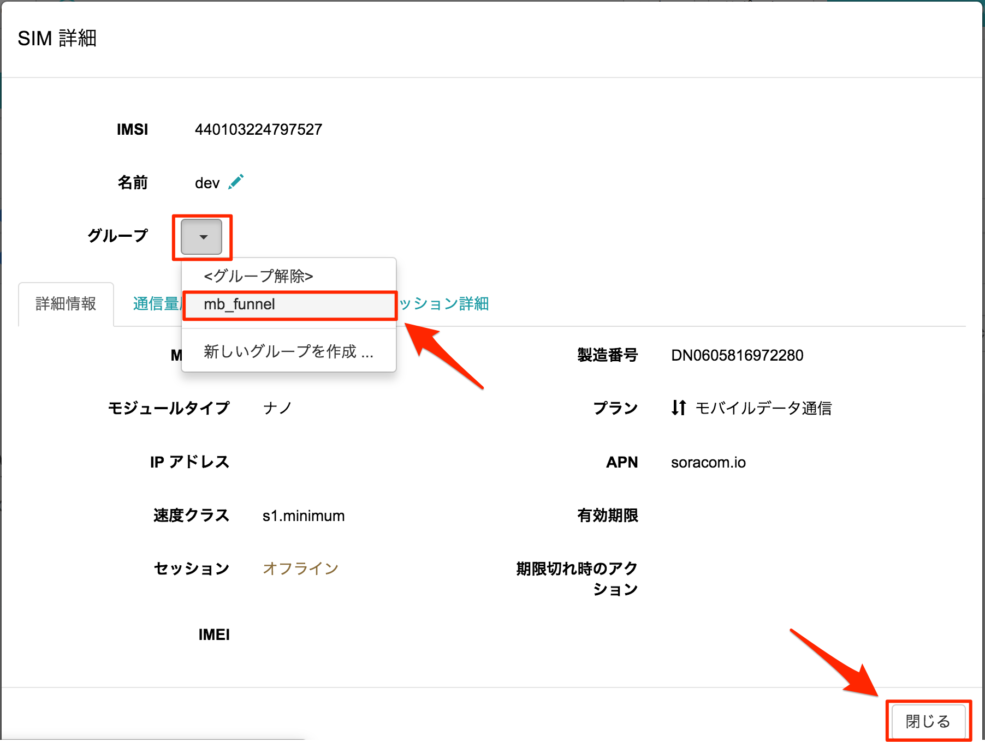Image resolution: width=985 pixels, height=742 pixels.
Task: Switch to the 詳細情報 tab
Action: [x=66, y=303]
